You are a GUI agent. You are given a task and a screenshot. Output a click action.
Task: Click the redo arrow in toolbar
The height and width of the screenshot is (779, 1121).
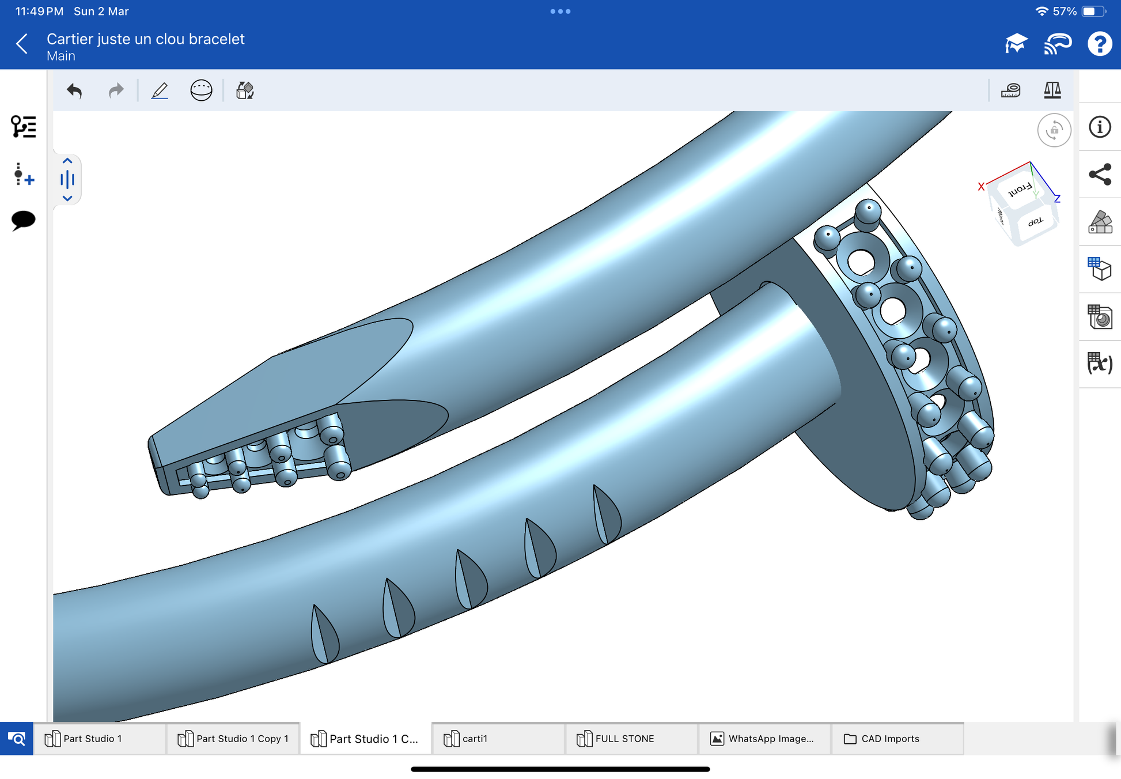116,90
